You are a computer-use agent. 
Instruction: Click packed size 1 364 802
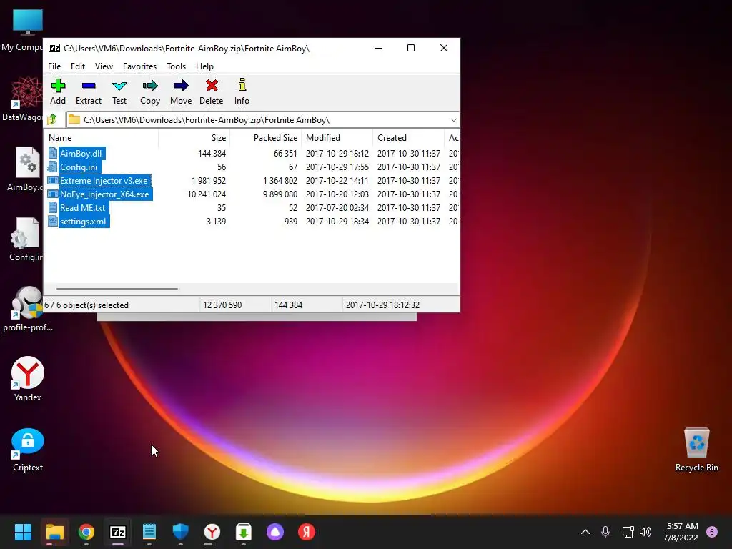click(280, 180)
